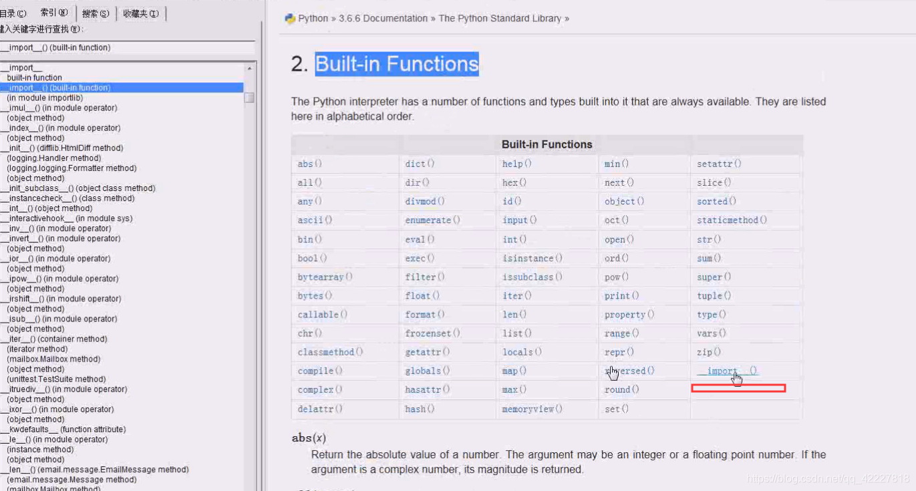Open the compile() function link
The height and width of the screenshot is (491, 916).
click(320, 371)
